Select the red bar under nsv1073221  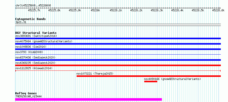coord(149,76)
